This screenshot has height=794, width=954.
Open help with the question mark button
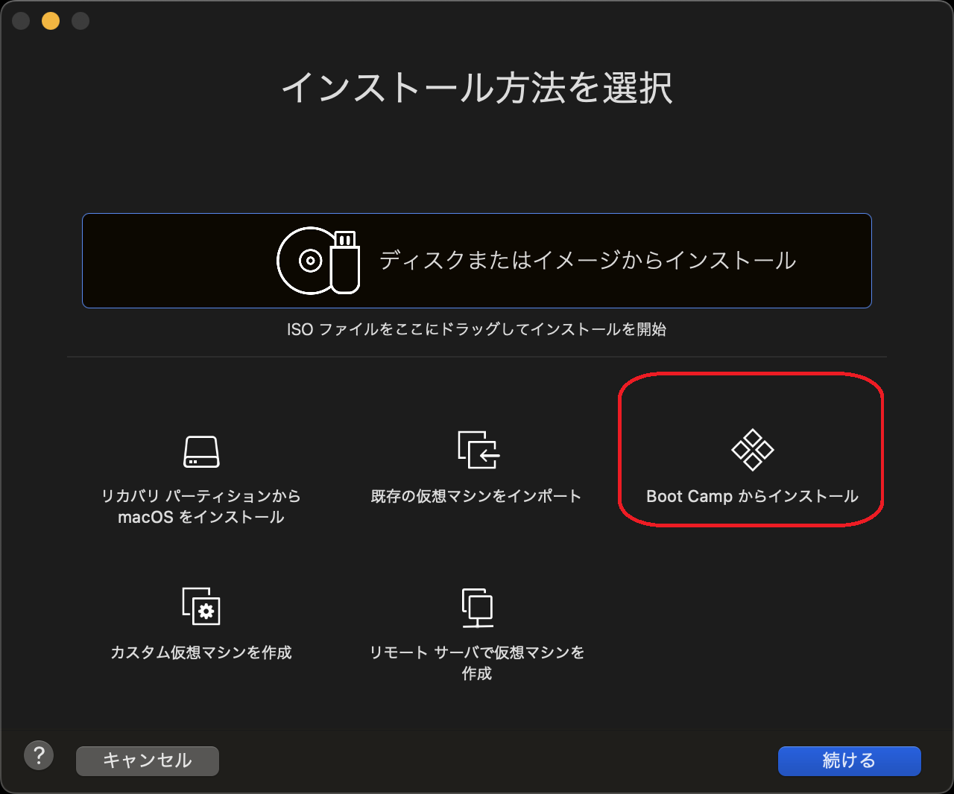tap(39, 755)
